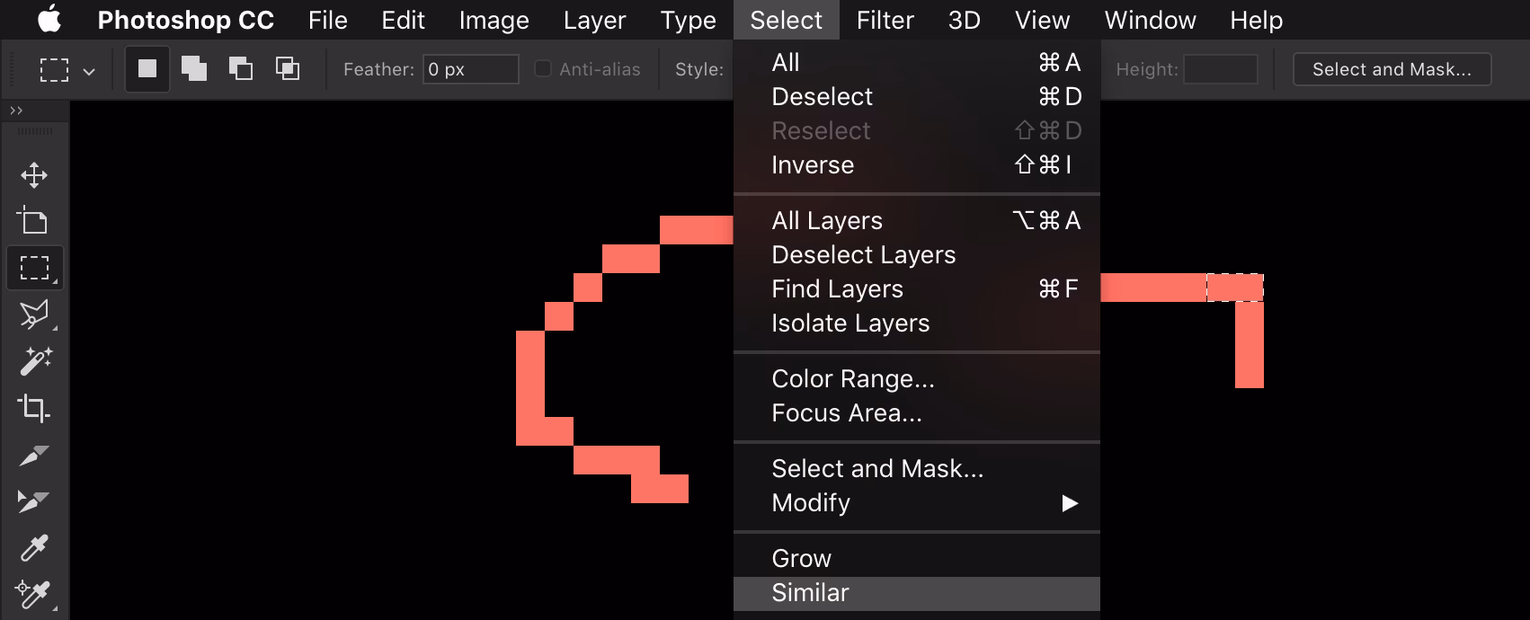Viewport: 1530px width, 620px height.
Task: Open the View menu
Action: pos(1042,20)
